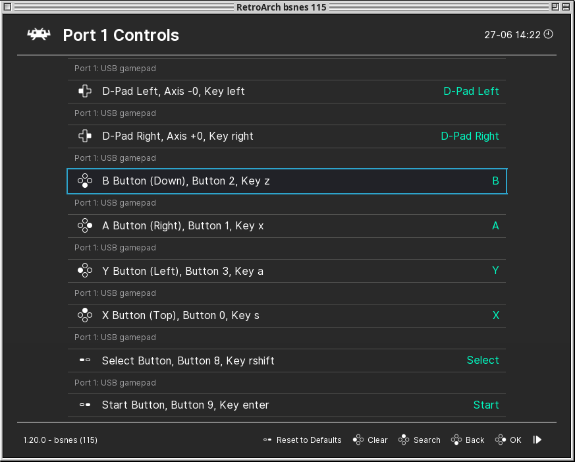This screenshot has height=462, width=575.
Task: Click the RetroArch invader logo icon
Action: [38, 35]
